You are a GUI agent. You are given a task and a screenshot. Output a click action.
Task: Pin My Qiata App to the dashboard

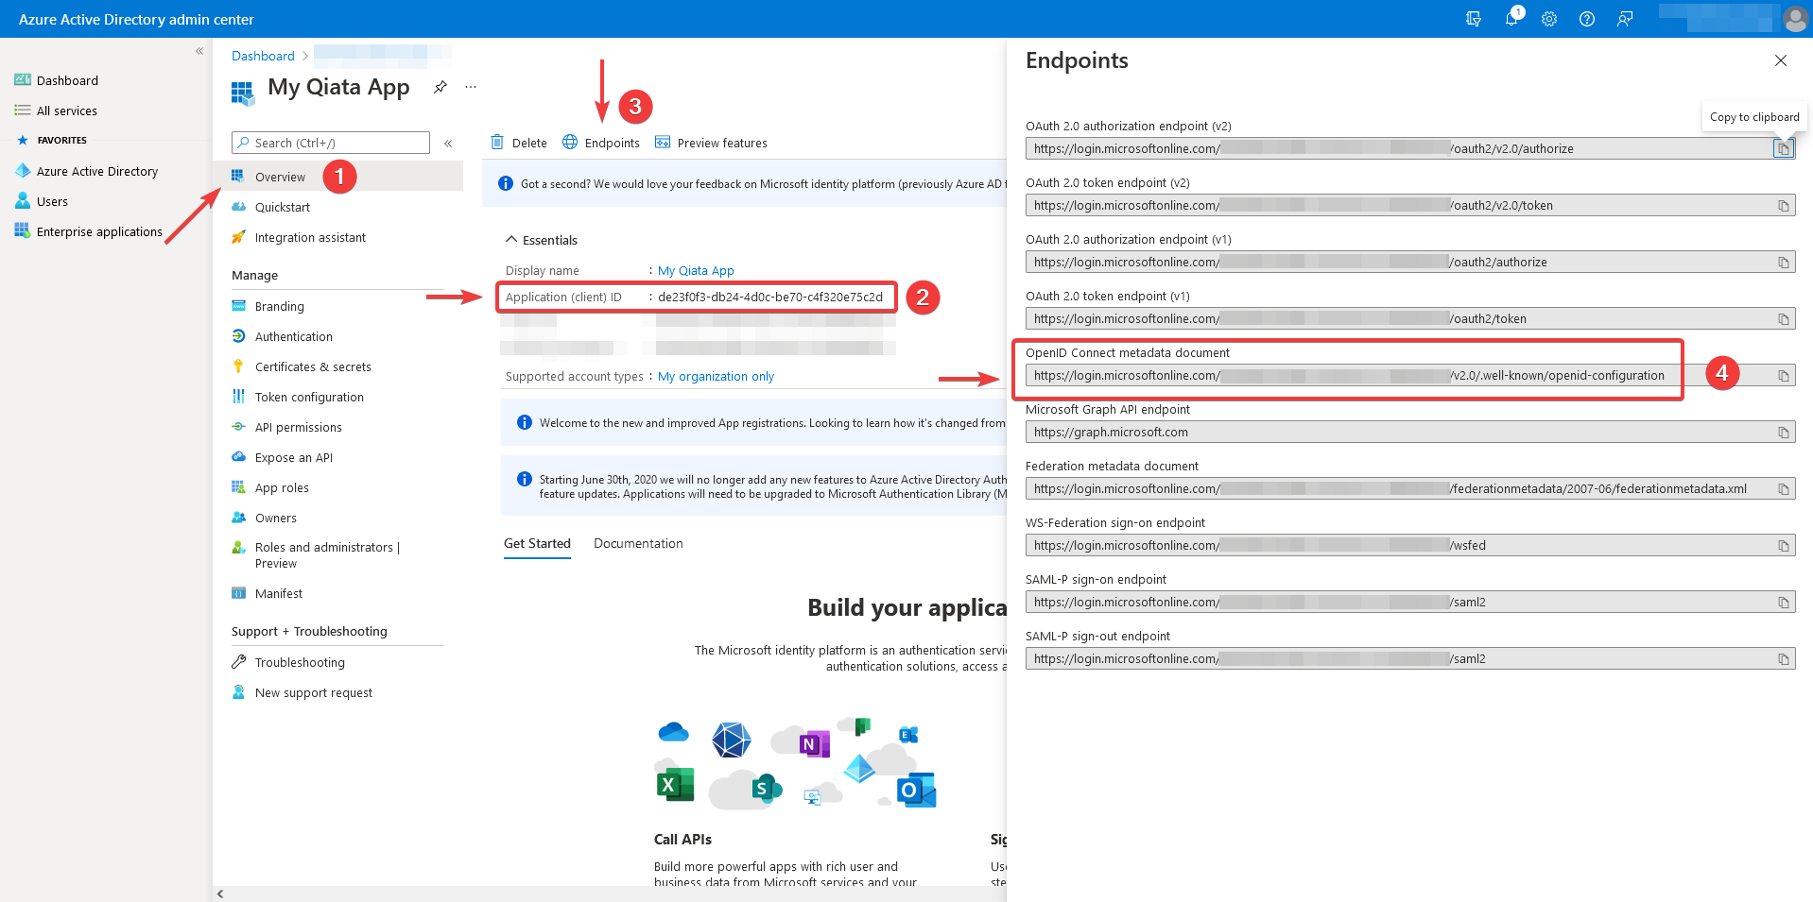pyautogui.click(x=440, y=86)
